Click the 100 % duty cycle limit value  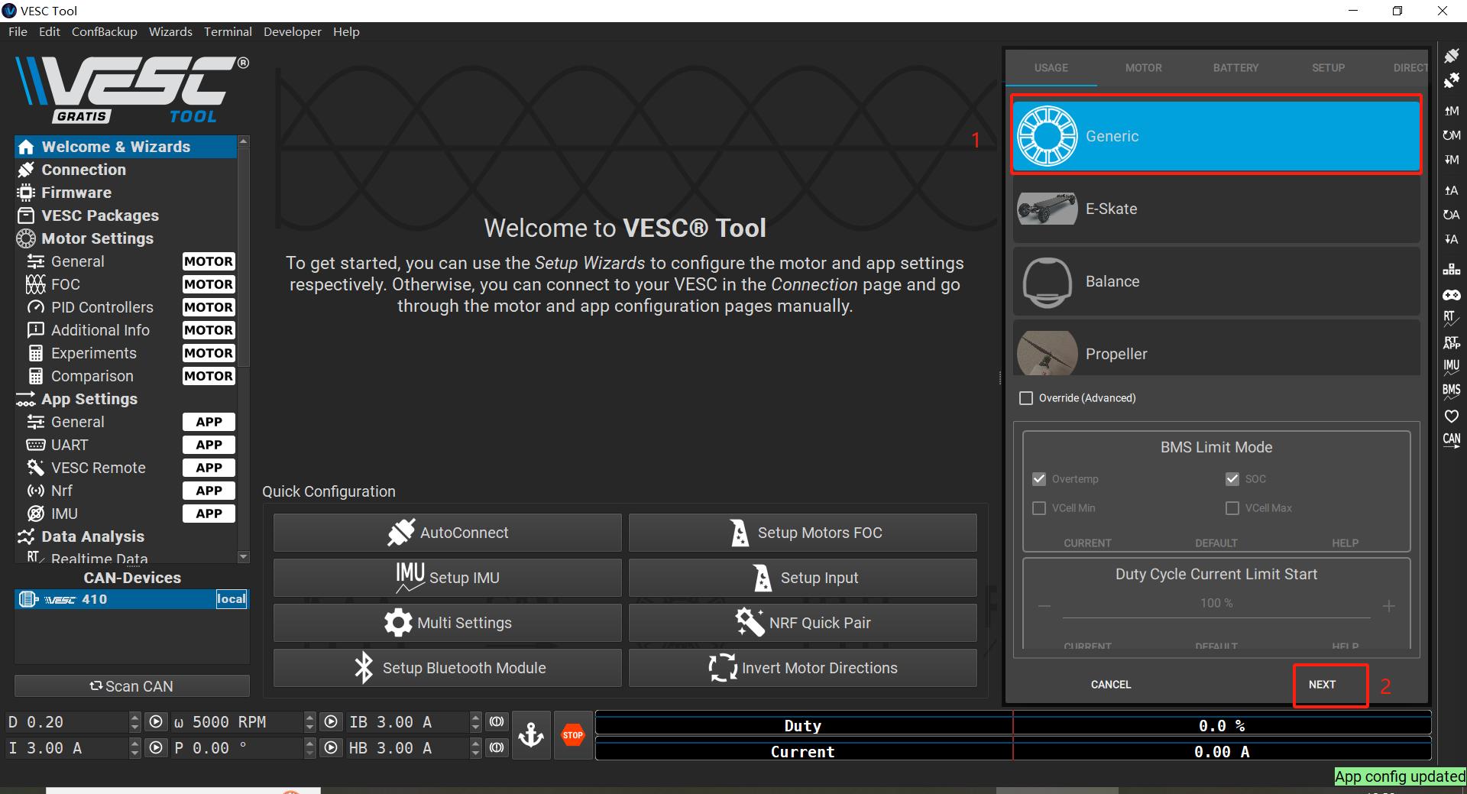click(1216, 603)
